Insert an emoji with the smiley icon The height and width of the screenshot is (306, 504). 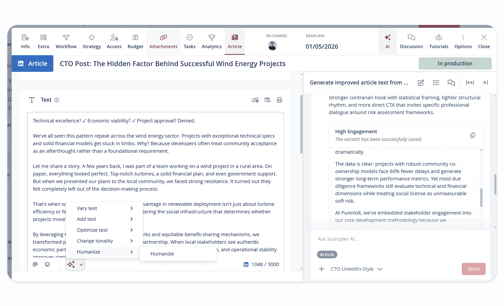coord(47,264)
